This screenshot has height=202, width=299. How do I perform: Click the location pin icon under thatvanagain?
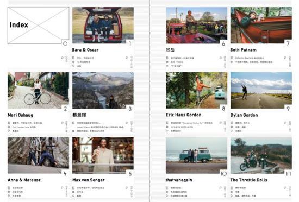coord(167,195)
